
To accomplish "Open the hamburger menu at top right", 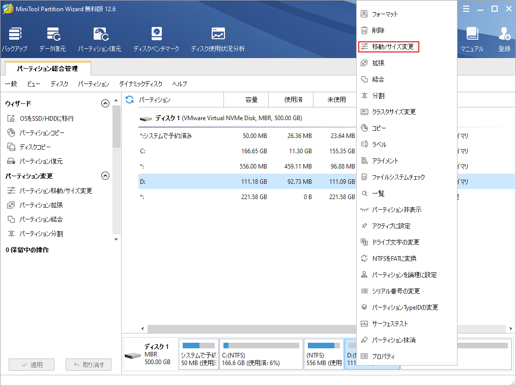I will point(466,9).
